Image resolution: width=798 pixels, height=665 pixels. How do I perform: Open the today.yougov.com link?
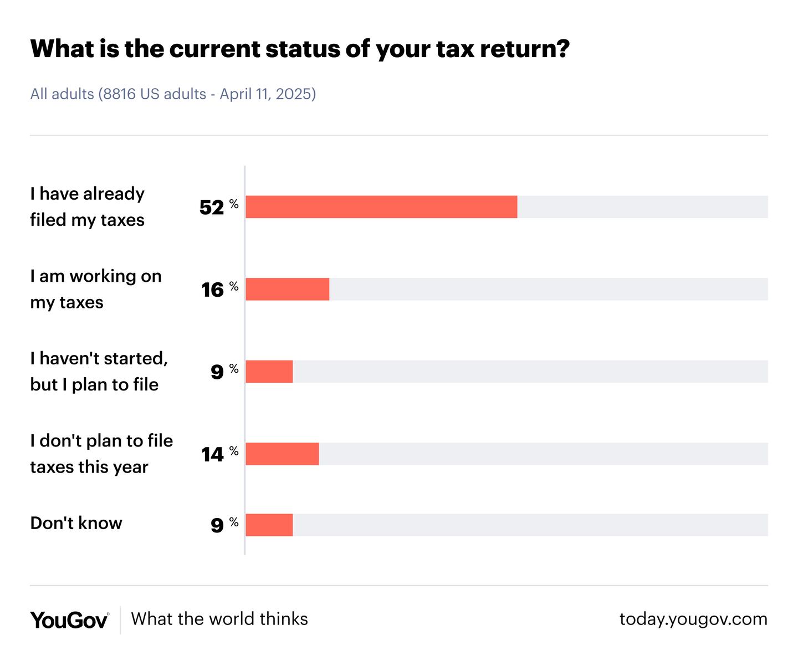point(693,619)
